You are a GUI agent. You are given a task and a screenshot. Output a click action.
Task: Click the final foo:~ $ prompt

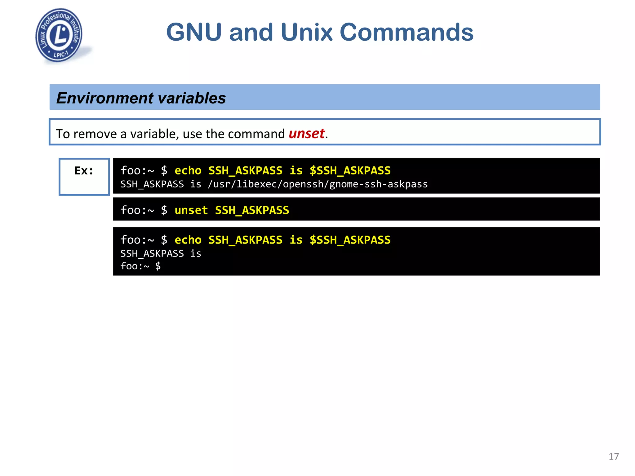(140, 266)
